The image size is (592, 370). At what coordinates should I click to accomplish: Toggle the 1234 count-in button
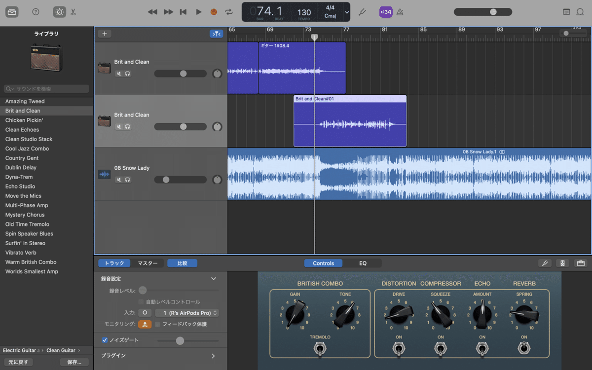click(x=386, y=12)
